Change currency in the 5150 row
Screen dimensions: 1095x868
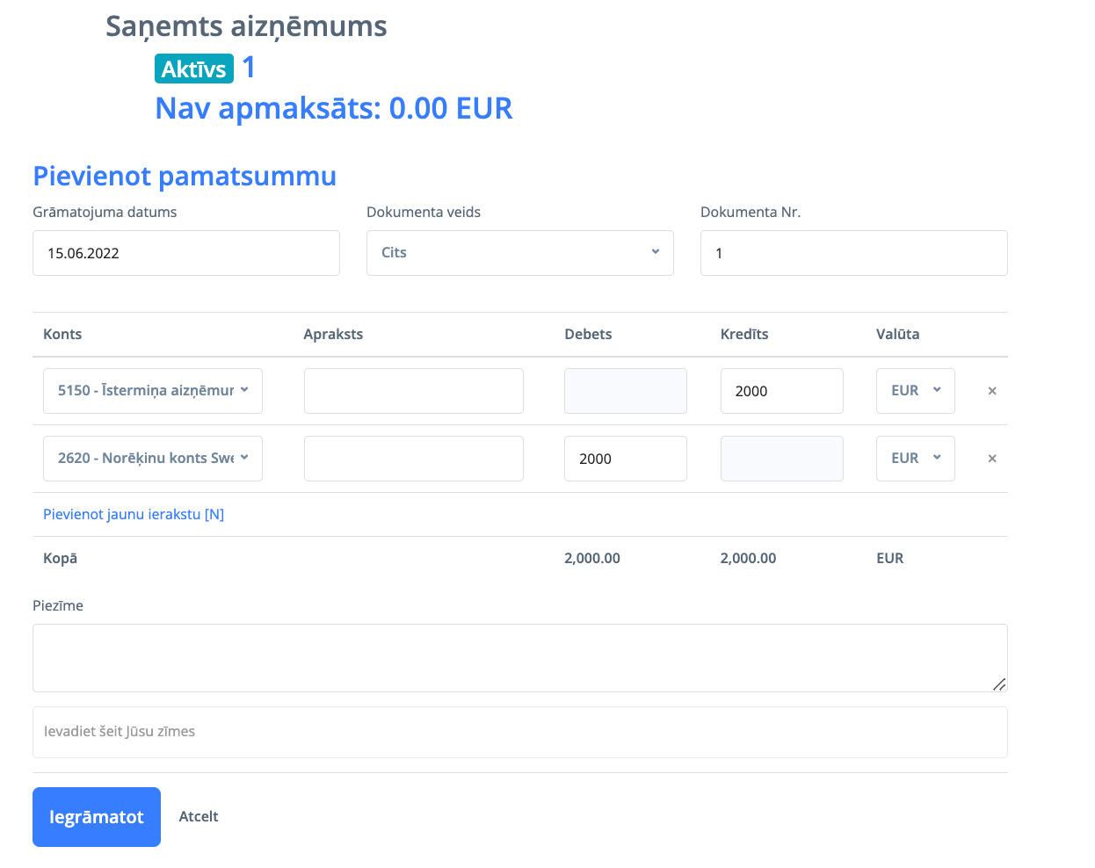[916, 391]
